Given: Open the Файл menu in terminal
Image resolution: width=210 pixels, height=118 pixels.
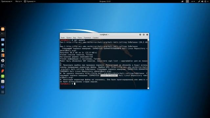Looking at the screenshot, I should (63, 38).
